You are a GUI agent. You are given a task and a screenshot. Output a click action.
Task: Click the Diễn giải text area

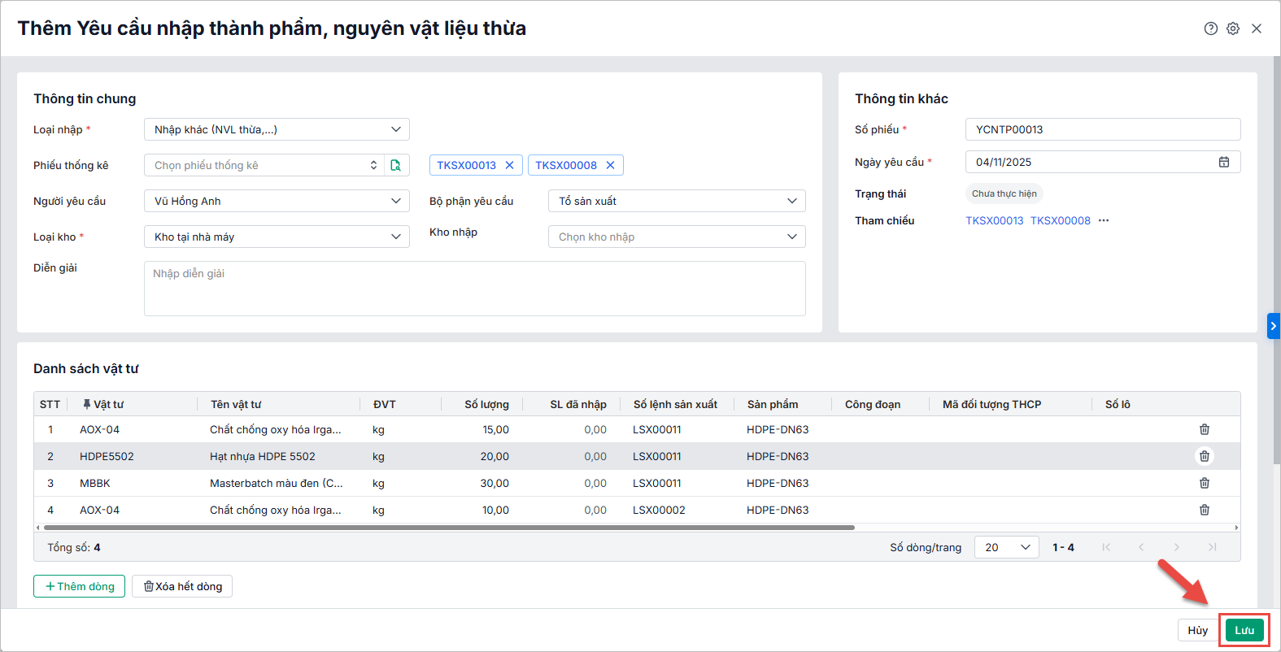[474, 289]
